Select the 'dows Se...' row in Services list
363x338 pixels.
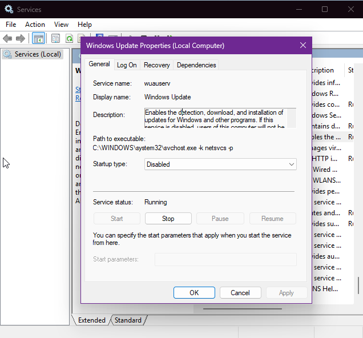(332, 115)
